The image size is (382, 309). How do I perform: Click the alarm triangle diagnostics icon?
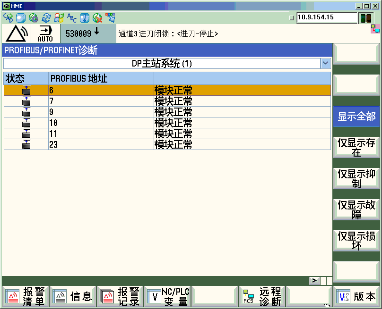point(17,33)
